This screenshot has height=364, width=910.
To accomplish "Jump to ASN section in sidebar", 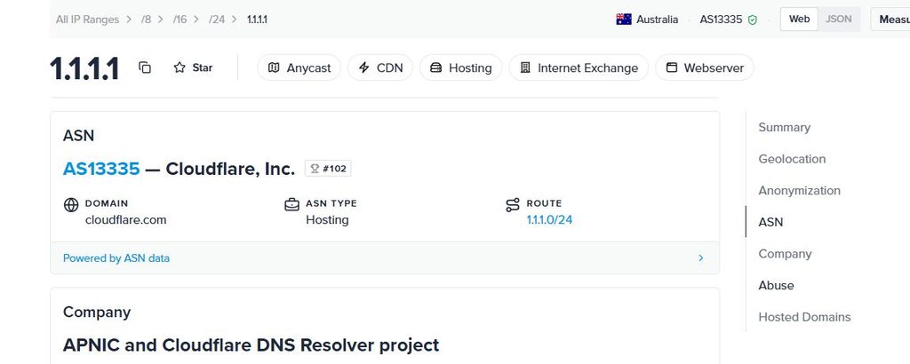I will 770,222.
